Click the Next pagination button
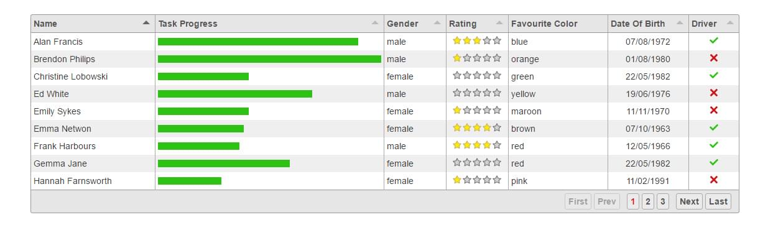Viewport: 773px width, 230px height. click(689, 201)
